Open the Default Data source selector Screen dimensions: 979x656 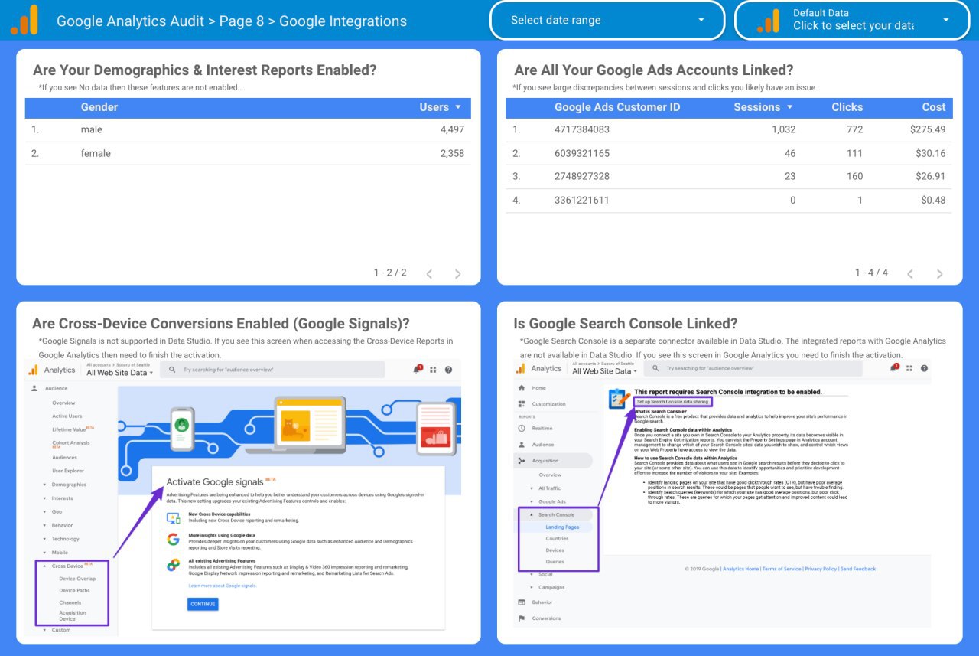[852, 20]
